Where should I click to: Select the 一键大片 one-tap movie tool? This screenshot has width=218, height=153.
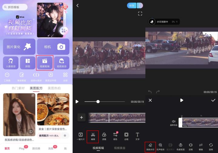point(81,136)
